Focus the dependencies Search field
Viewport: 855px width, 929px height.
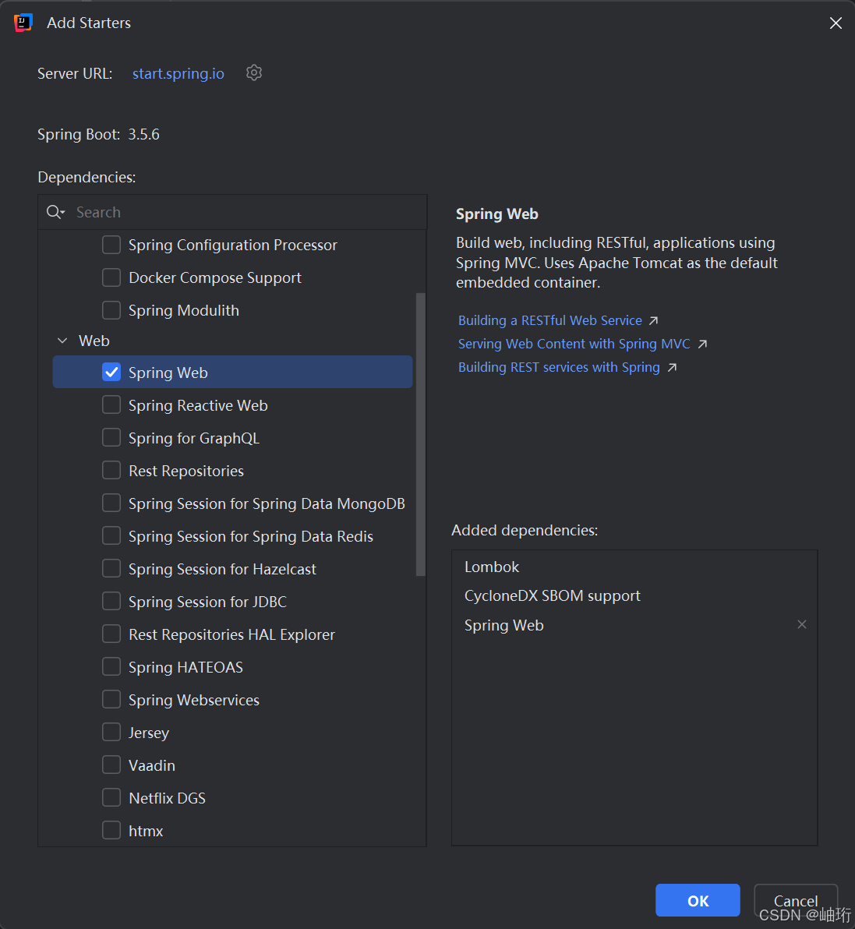pyautogui.click(x=232, y=212)
